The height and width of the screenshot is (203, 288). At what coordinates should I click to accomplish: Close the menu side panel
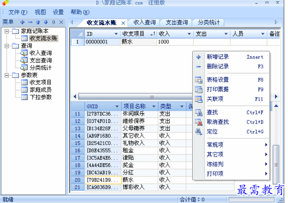pyautogui.click(x=61, y=22)
